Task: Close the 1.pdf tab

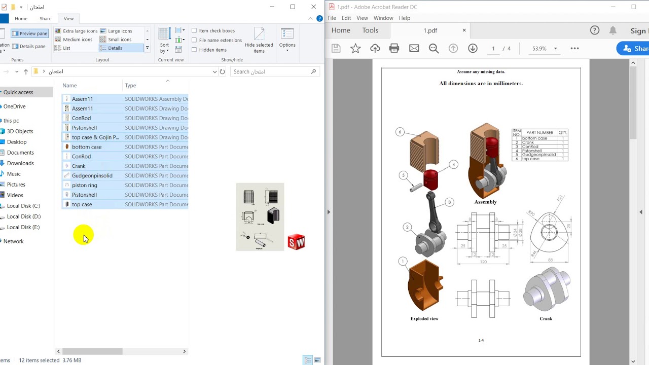Action: [464, 30]
